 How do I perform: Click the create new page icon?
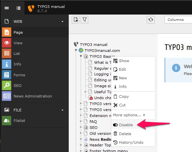(76, 19)
